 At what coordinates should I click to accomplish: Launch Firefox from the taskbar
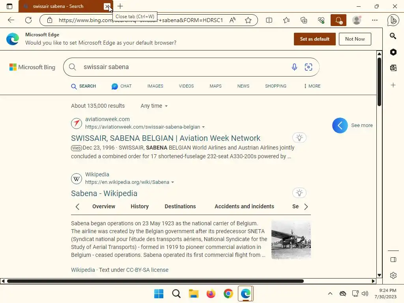pyautogui.click(x=211, y=294)
